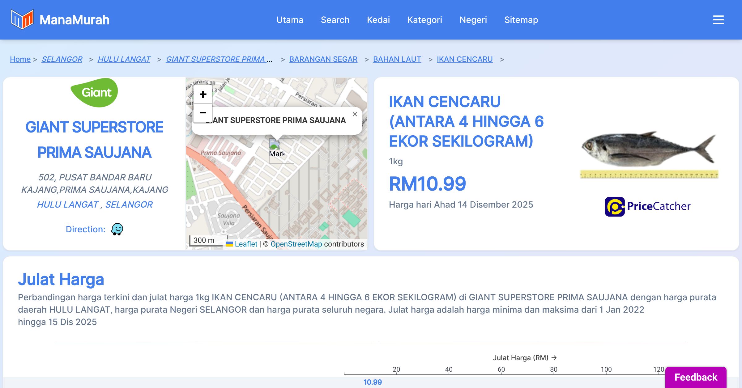Open the OpenStreetMap attribution link

296,244
